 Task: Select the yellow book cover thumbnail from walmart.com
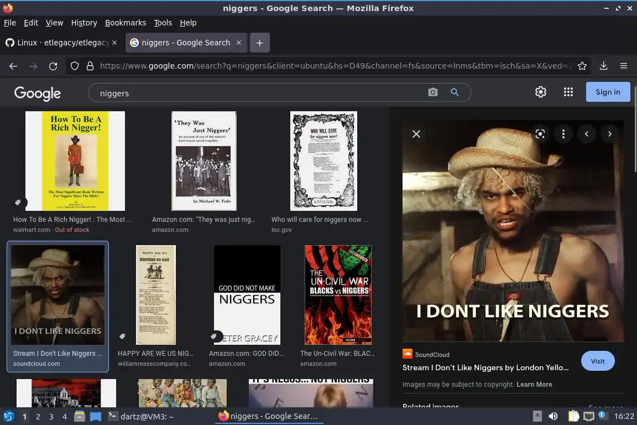click(x=75, y=161)
